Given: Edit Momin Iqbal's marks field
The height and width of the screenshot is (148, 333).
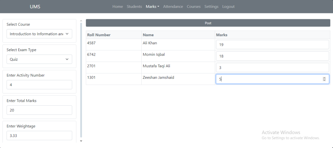Looking at the screenshot, I should [x=273, y=56].
